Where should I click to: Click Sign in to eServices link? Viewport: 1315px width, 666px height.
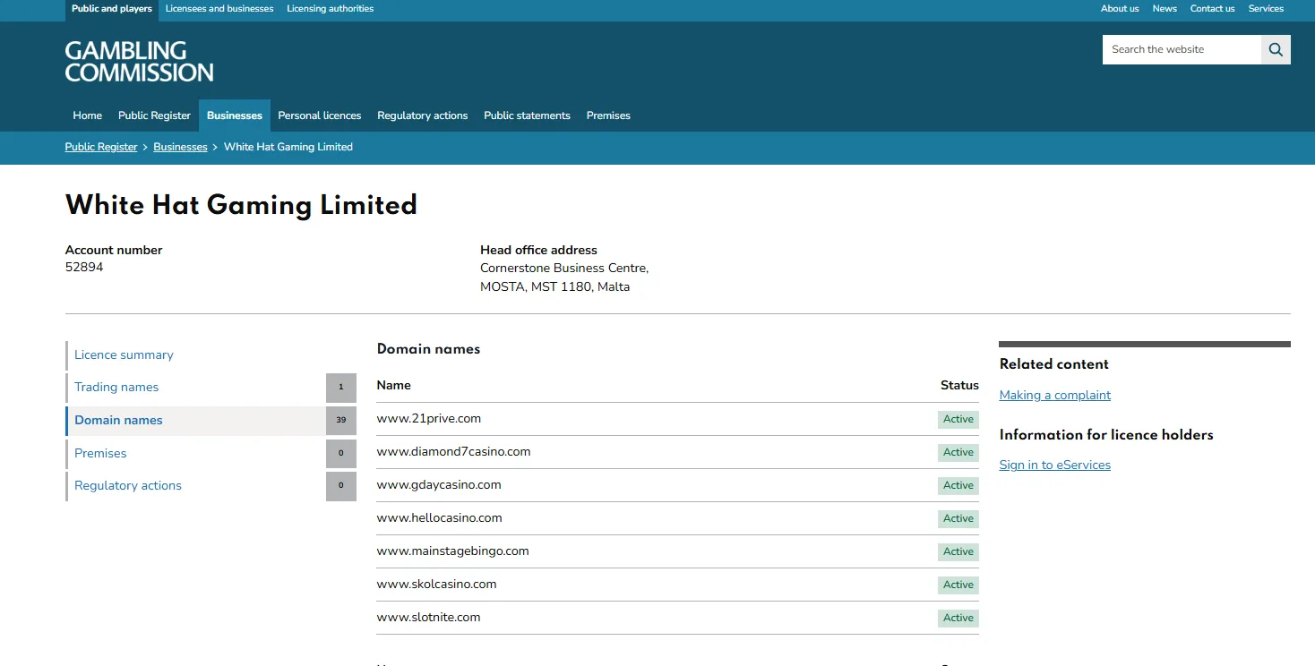tap(1055, 465)
